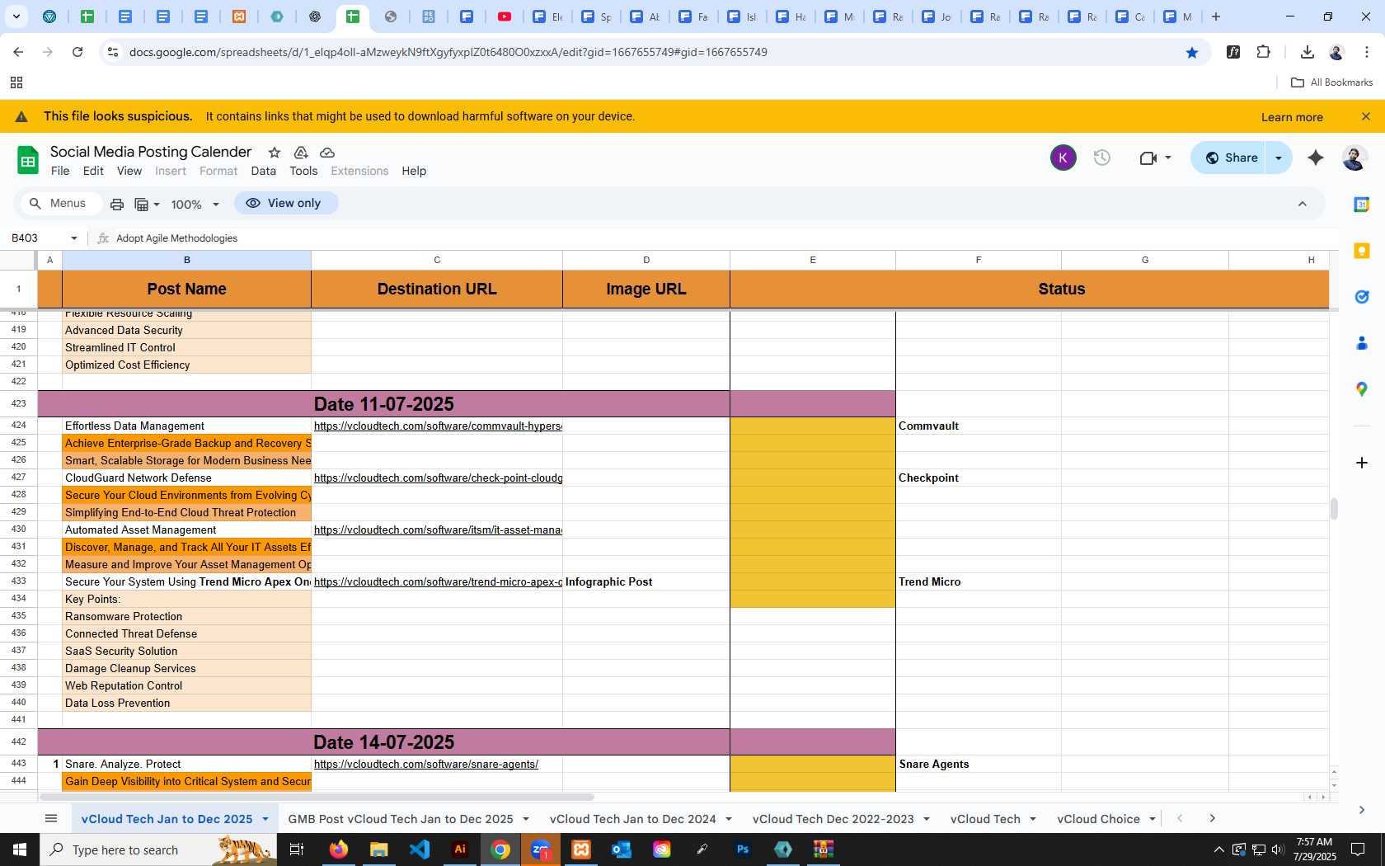Show the side panel chevron at bottom right

click(1362, 810)
